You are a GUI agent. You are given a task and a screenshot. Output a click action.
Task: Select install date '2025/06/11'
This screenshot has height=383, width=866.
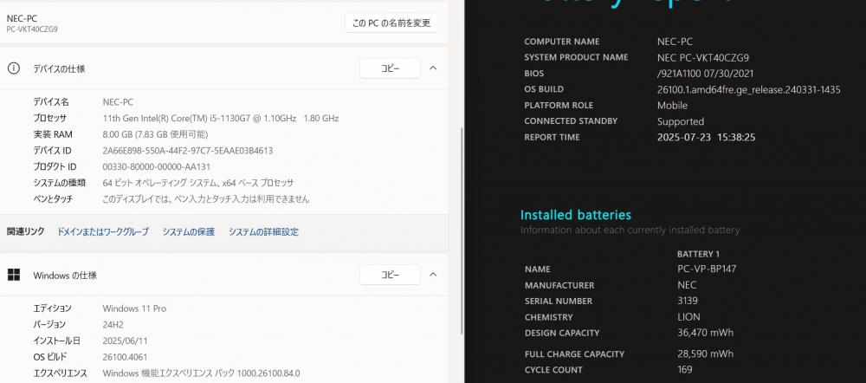pyautogui.click(x=125, y=341)
